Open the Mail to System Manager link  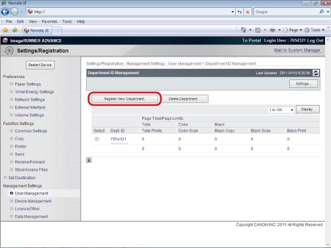pyautogui.click(x=297, y=50)
